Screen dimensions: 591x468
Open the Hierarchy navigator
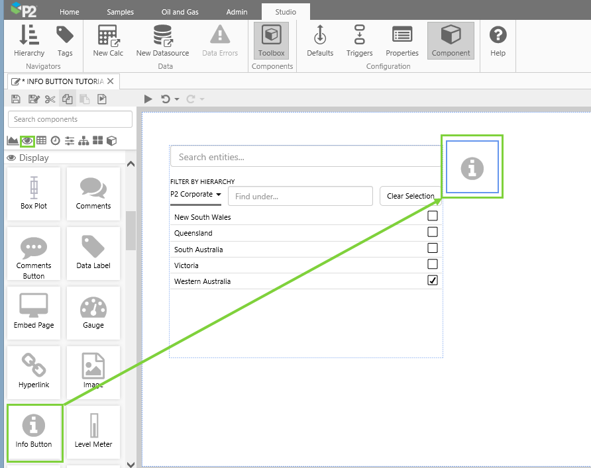coord(28,40)
